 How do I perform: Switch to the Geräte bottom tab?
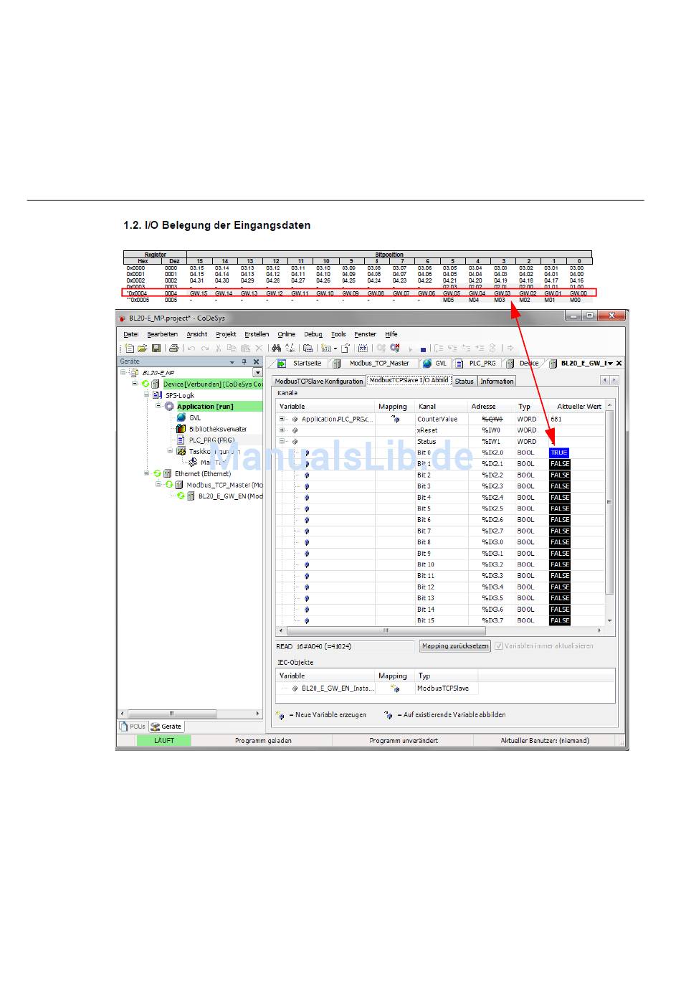pyautogui.click(x=166, y=727)
